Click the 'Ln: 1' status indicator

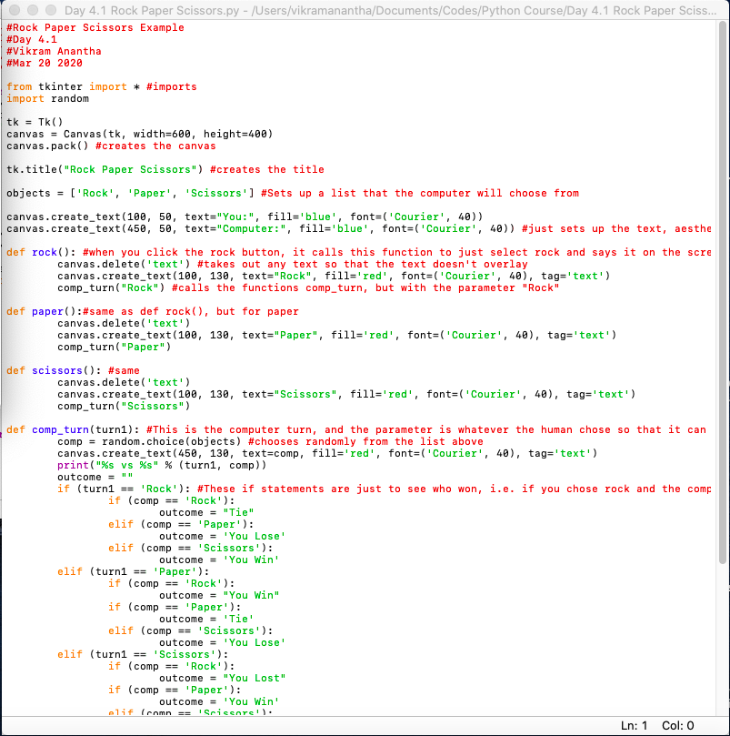(634, 726)
